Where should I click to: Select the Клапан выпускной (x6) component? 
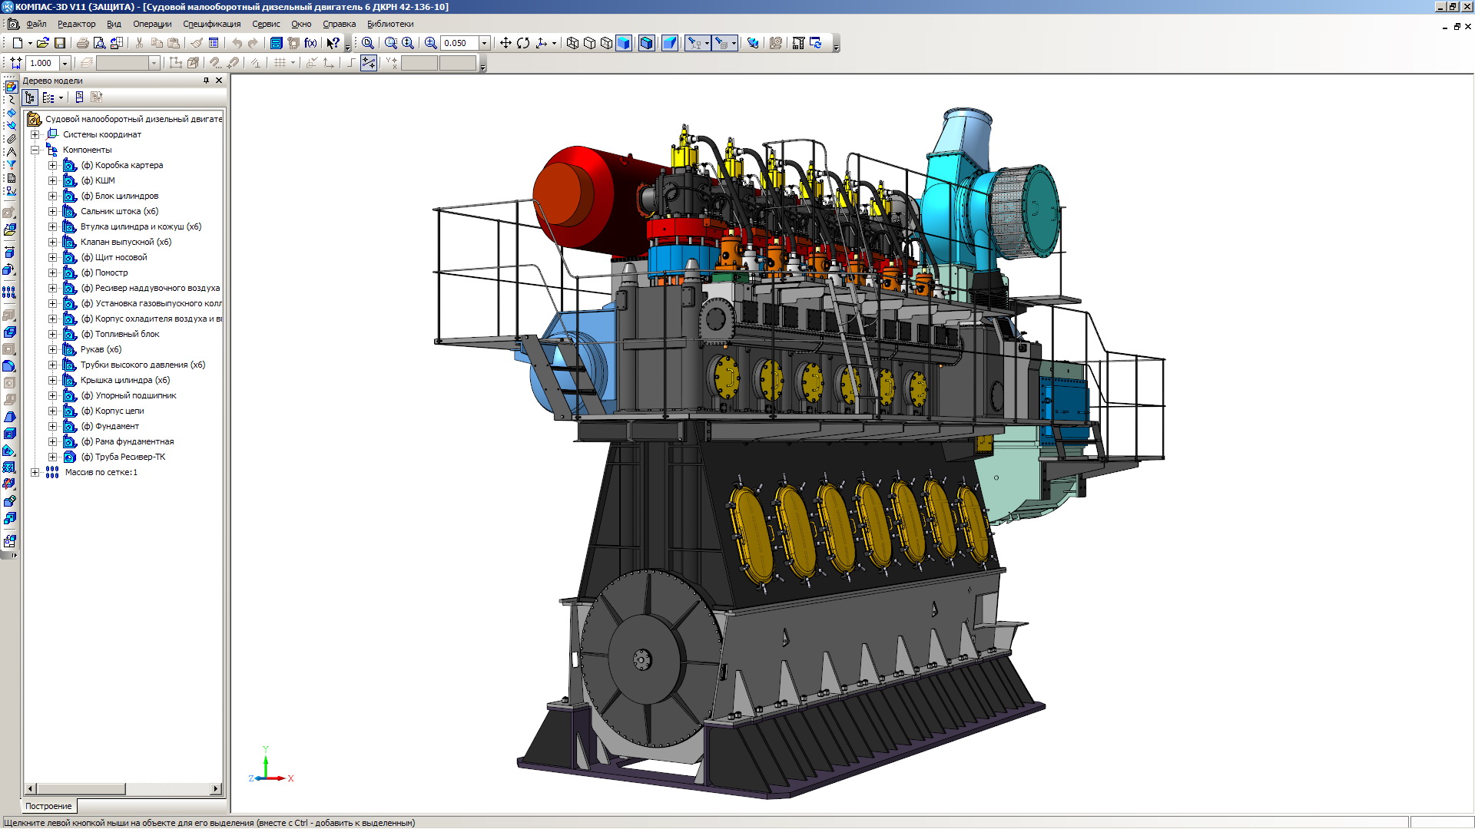(x=126, y=242)
